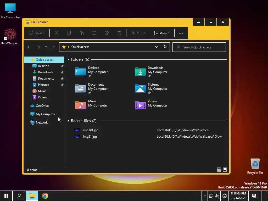Switch to large thumbnails view icon in status bar
This screenshot has width=268, height=201.
(x=225, y=170)
